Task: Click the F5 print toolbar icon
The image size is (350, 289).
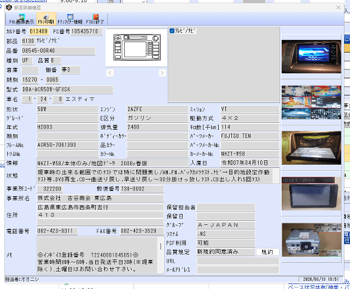Action: [46, 19]
